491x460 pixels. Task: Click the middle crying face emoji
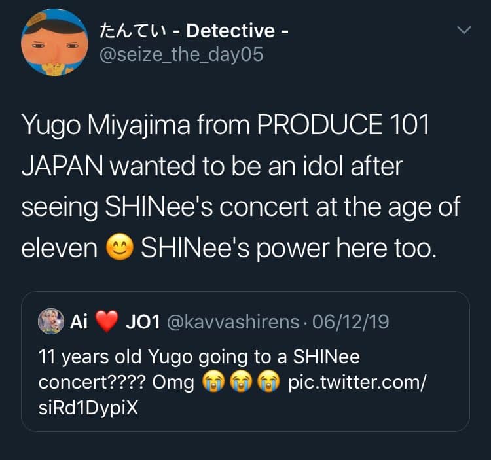pyautogui.click(x=242, y=381)
